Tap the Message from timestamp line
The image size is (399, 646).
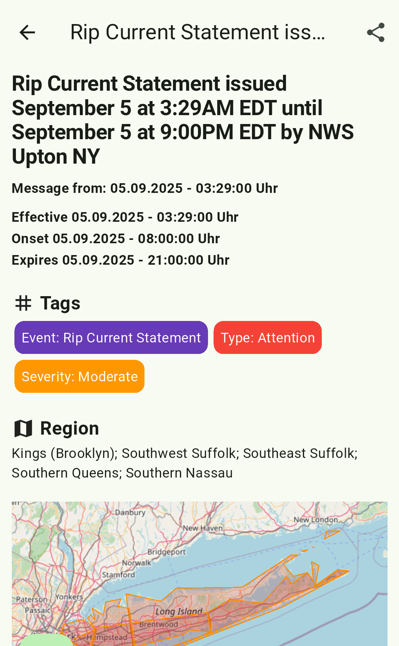[x=145, y=188]
